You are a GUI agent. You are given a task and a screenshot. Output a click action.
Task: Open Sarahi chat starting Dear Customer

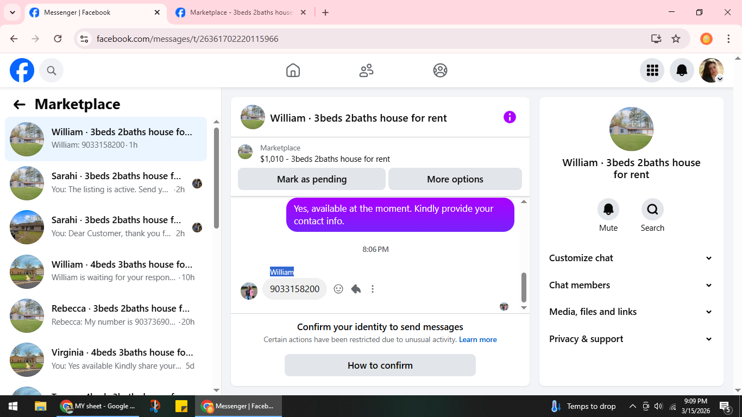pyautogui.click(x=106, y=227)
